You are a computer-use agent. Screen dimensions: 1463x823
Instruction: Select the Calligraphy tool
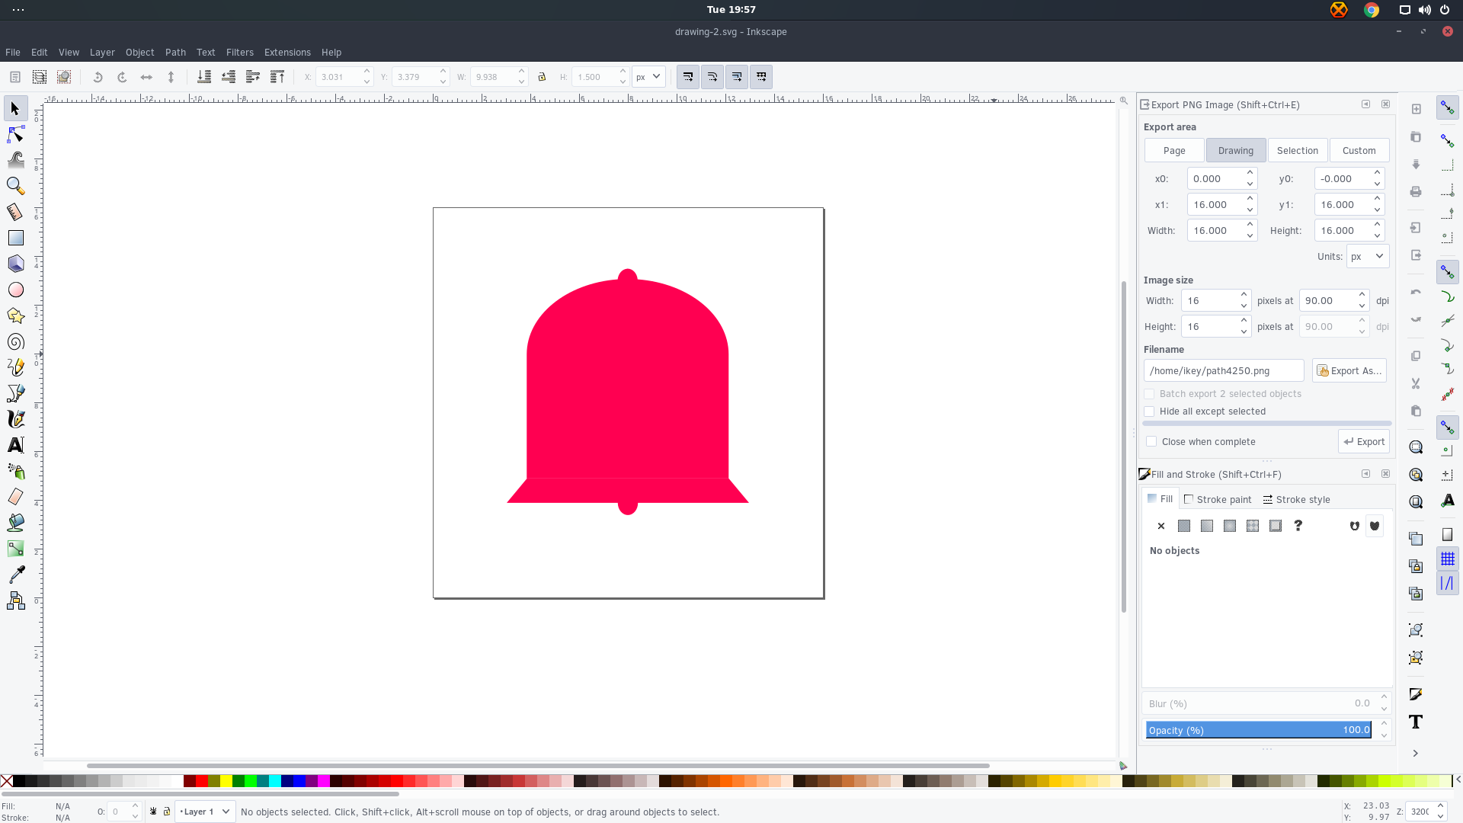pos(15,419)
